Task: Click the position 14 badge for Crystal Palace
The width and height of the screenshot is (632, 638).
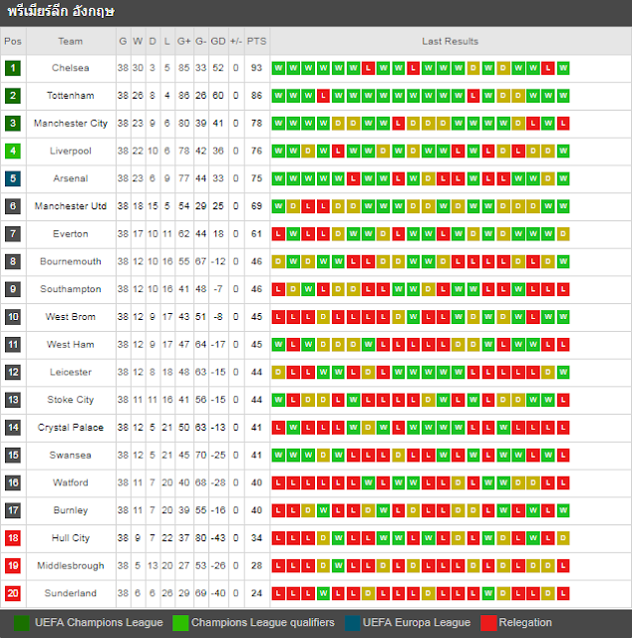Action: click(13, 428)
